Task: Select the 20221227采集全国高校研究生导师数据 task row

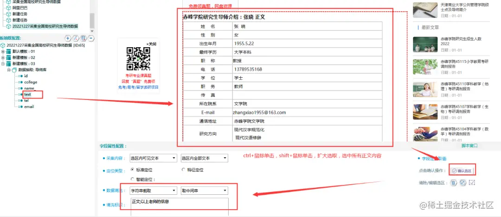Action: click(45, 26)
